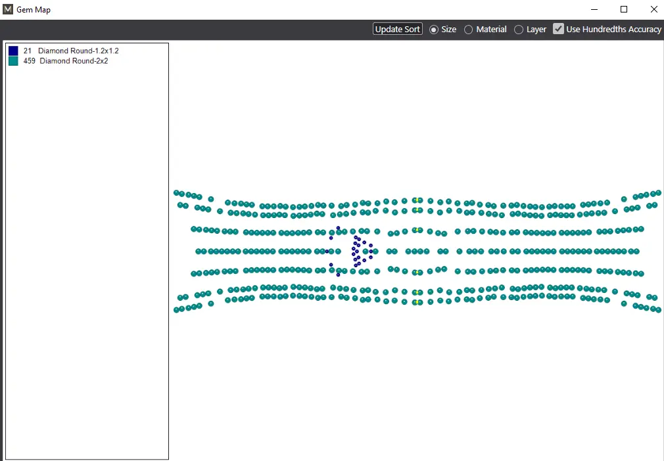Click the bottommost yellow marker between gems
This screenshot has height=461, width=664.
[x=417, y=302]
